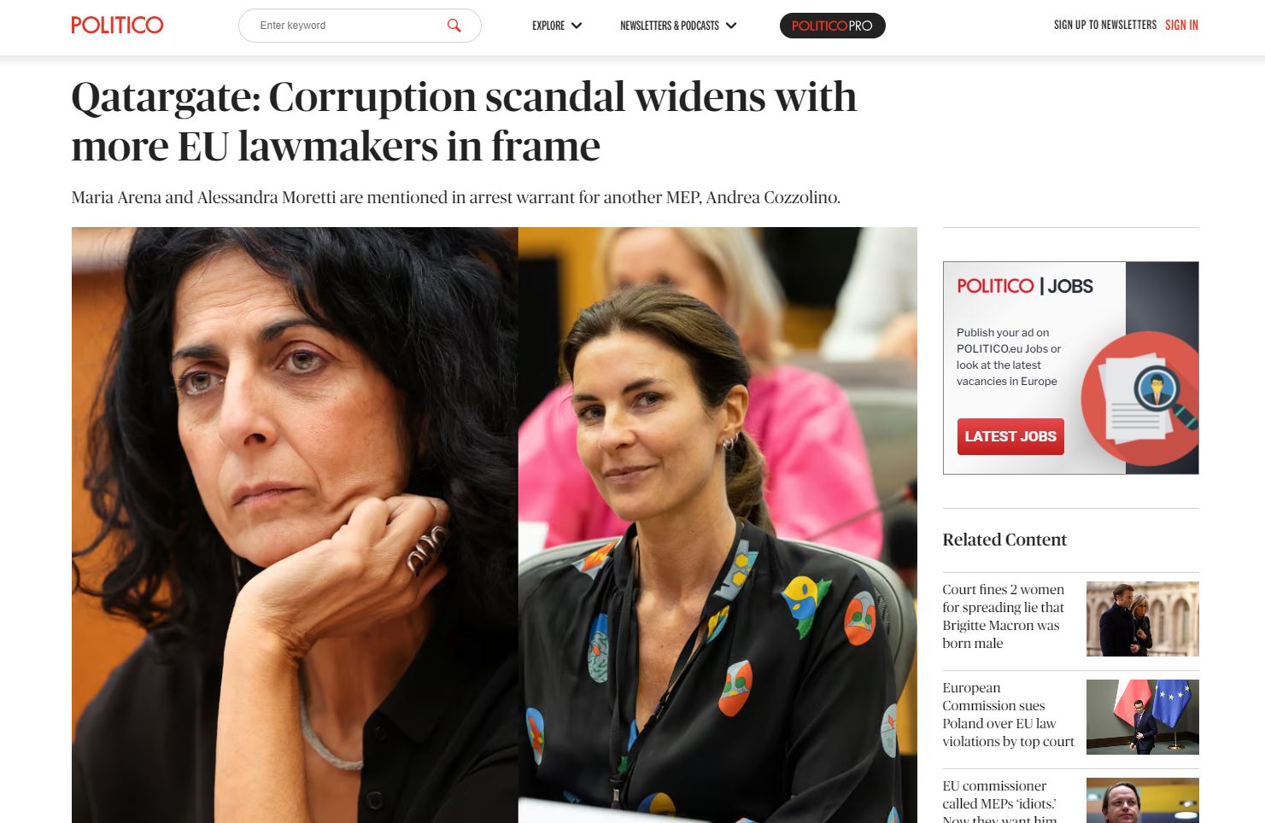Click the EU commissioner portrait thumbnail
Viewport: 1265px width, 823px height.
pos(1142,801)
